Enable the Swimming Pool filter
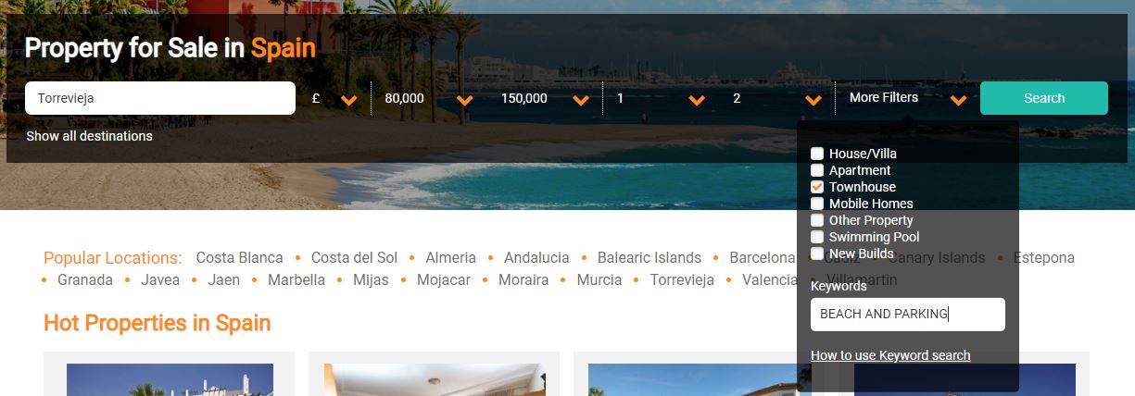1135x396 pixels. [817, 237]
